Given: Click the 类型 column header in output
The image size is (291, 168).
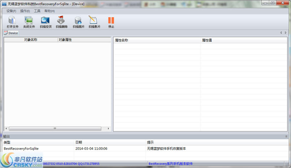Looking at the screenshot, I should (x=38, y=142).
